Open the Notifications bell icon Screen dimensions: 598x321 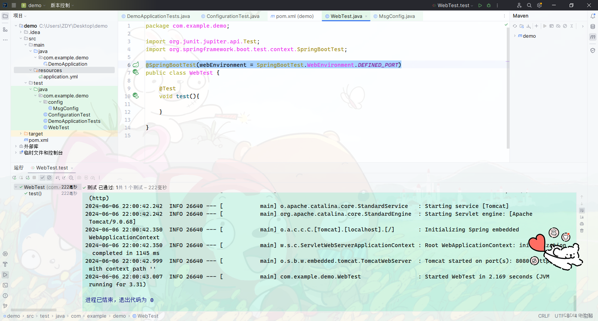(x=593, y=16)
